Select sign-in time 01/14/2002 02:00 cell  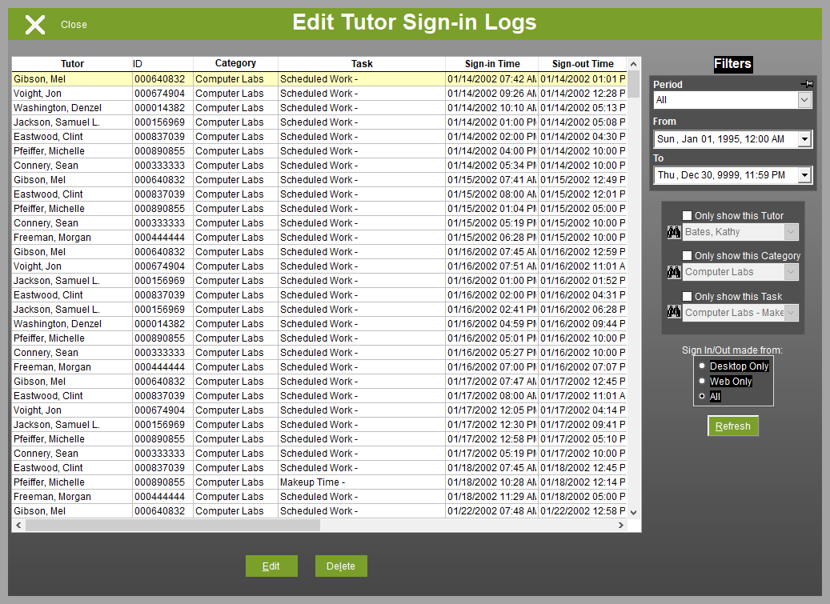491,137
